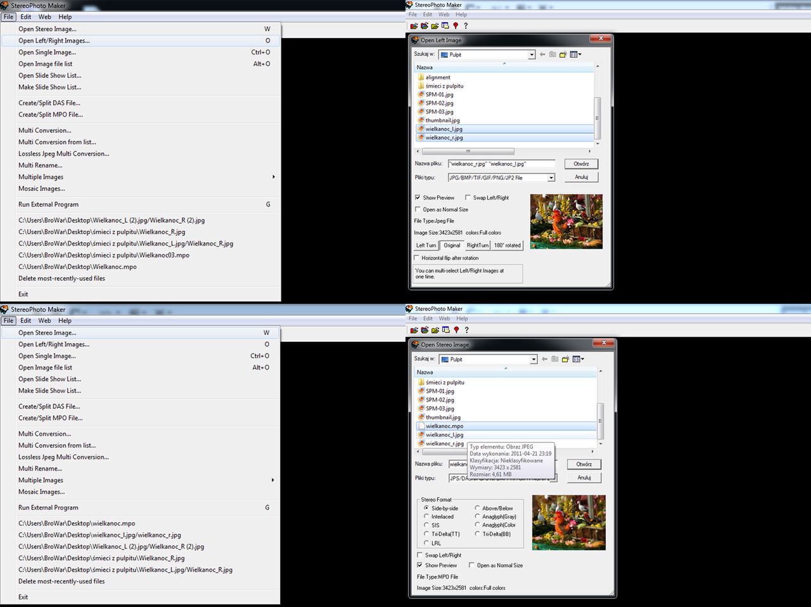Go back using the arrow in the Open Left Image dialog
Screen dimensions: 811x607
click(542, 55)
